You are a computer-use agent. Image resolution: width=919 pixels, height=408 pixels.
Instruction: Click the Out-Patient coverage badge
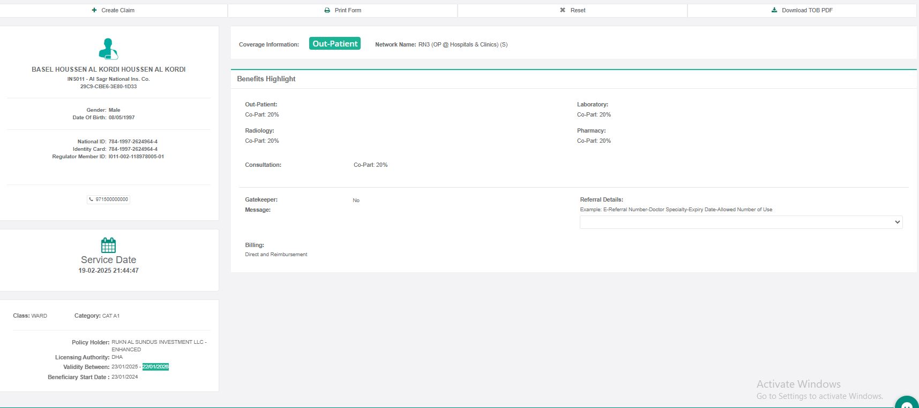(335, 44)
